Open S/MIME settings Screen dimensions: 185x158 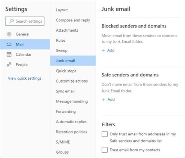pyautogui.click(x=63, y=142)
